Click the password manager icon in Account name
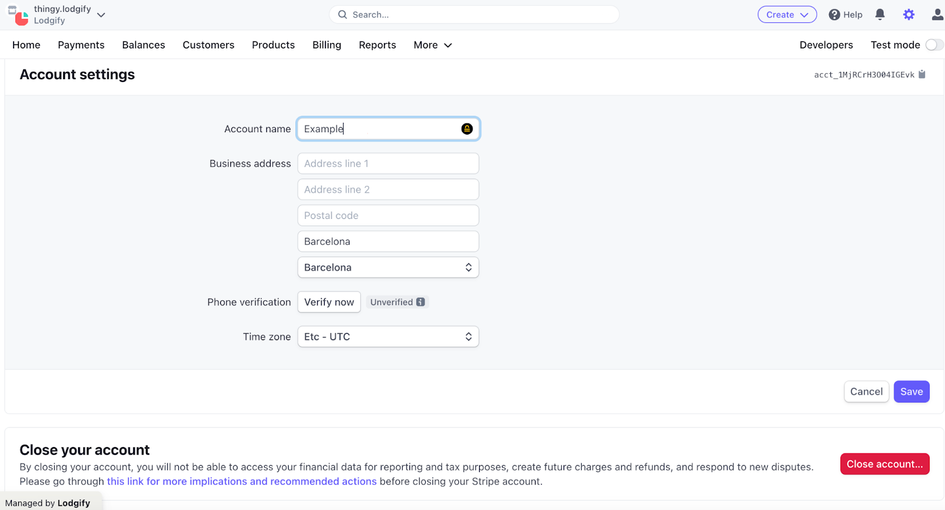 (467, 129)
